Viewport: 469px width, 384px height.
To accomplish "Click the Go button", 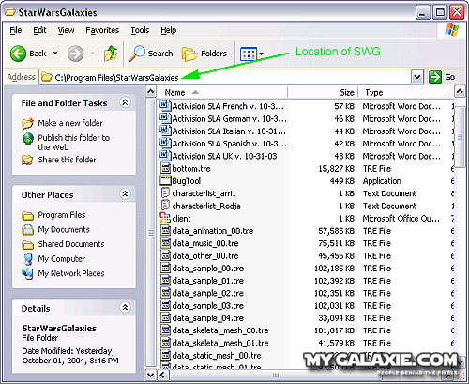I will [x=442, y=77].
